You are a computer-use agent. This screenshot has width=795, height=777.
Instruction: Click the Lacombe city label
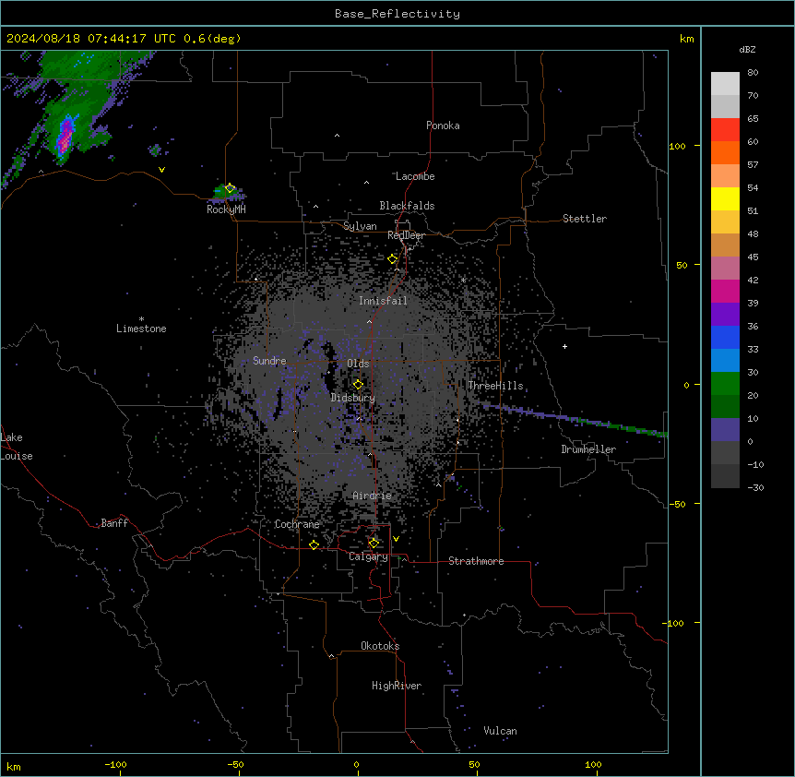click(415, 176)
